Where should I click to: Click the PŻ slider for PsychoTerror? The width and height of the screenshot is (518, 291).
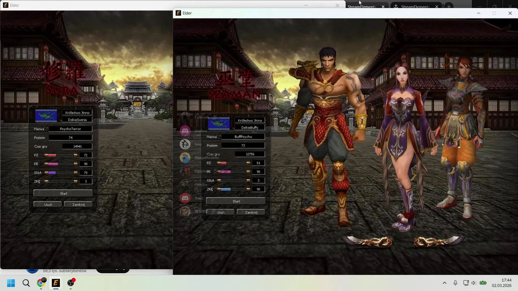click(x=61, y=155)
